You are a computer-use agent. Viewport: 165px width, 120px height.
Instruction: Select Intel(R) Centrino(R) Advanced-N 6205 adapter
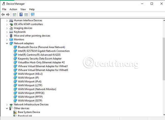point(39,55)
